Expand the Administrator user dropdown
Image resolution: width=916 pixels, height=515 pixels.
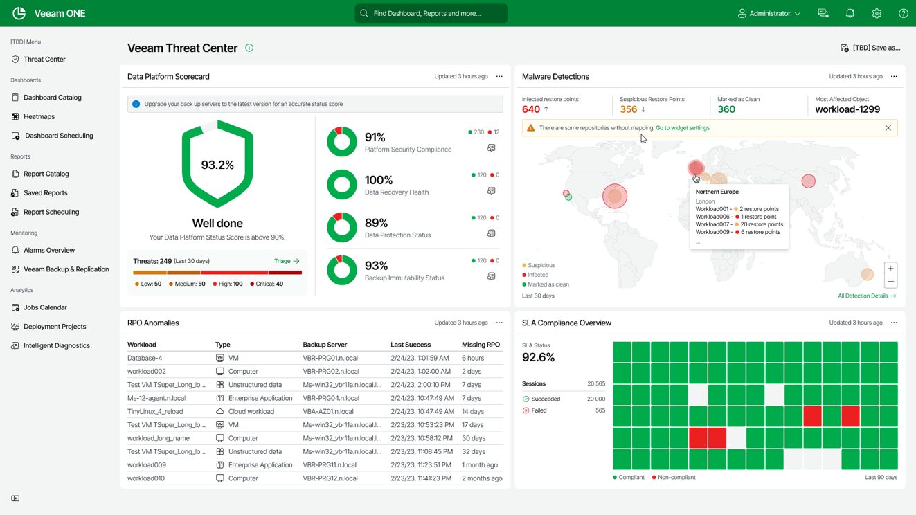[769, 13]
